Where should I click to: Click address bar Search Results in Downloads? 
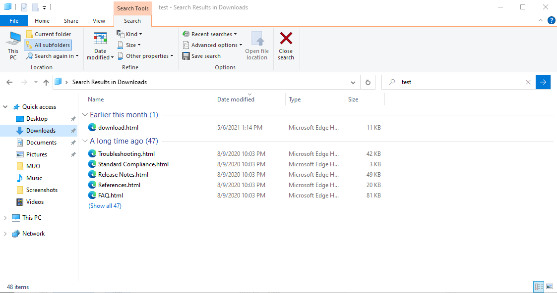click(110, 82)
